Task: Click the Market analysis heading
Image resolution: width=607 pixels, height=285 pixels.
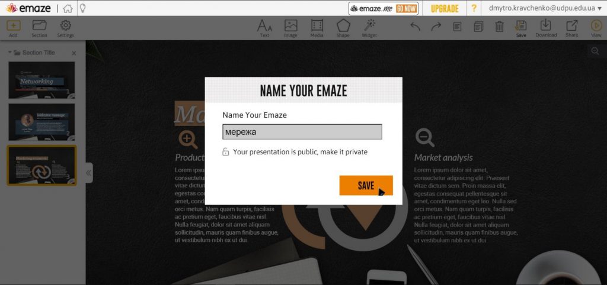Action: 443,157
